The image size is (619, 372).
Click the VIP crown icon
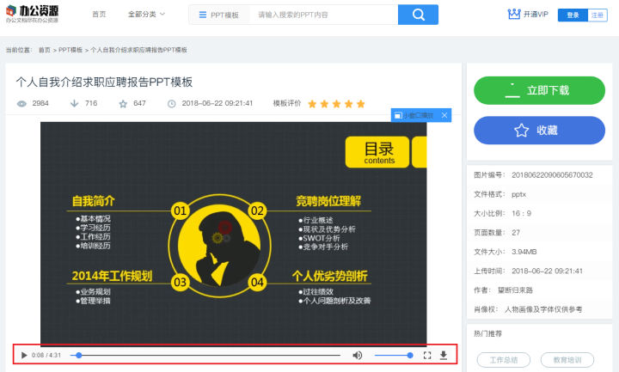(x=513, y=15)
